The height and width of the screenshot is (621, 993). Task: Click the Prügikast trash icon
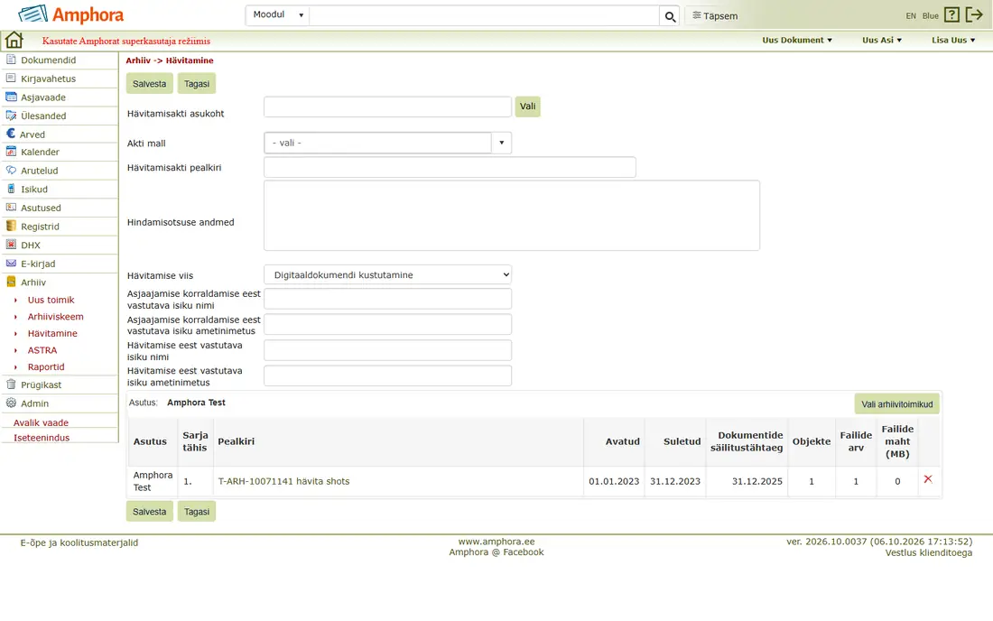coord(11,385)
